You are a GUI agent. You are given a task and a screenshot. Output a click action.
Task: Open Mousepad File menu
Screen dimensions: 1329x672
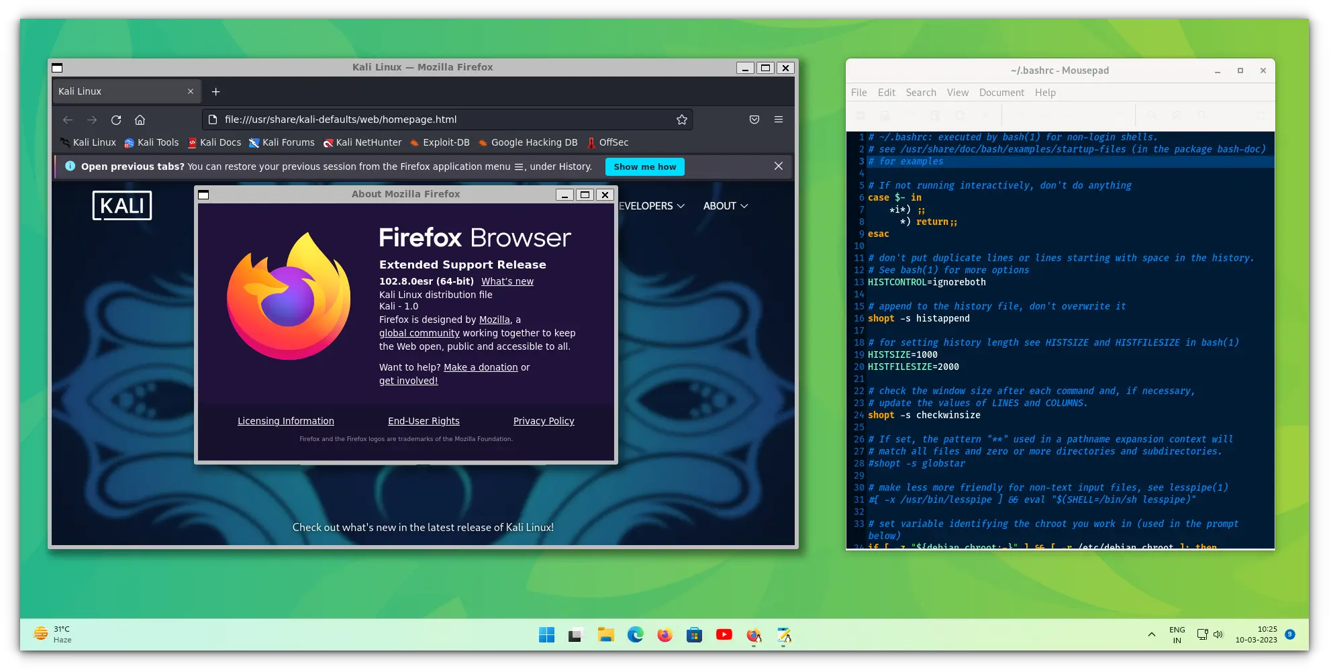(858, 93)
